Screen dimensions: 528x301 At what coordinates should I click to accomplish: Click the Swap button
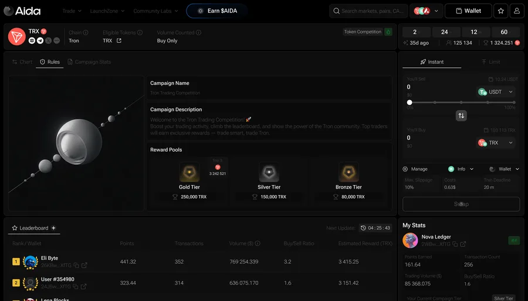pos(461,204)
